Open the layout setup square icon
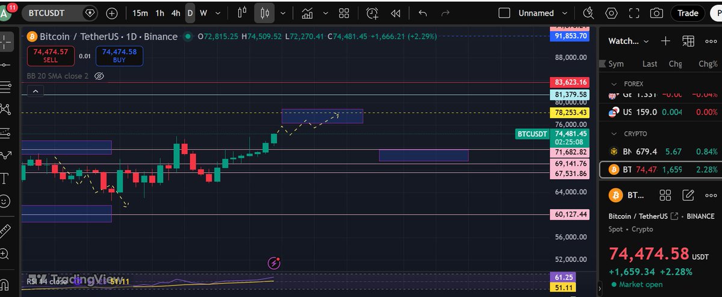722x297 pixels. 504,13
